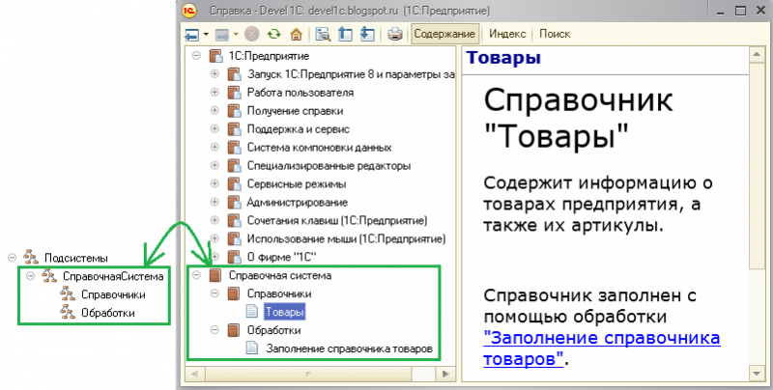773x390 pixels.
Task: Click the next topic down-arrow icon
Action: coord(368,34)
